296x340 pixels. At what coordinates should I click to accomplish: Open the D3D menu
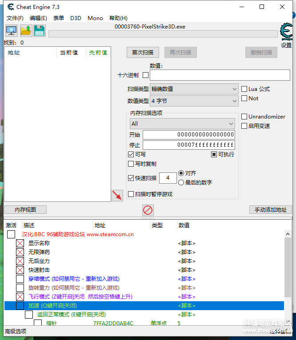[x=76, y=18]
